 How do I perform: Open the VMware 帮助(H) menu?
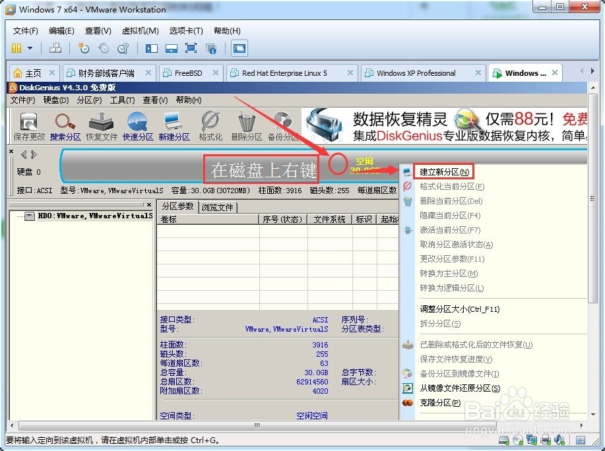pyautogui.click(x=227, y=31)
